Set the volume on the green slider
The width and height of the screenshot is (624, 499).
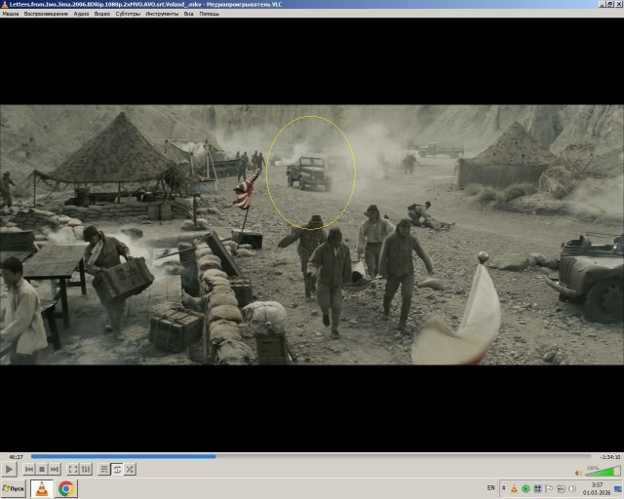(x=603, y=472)
